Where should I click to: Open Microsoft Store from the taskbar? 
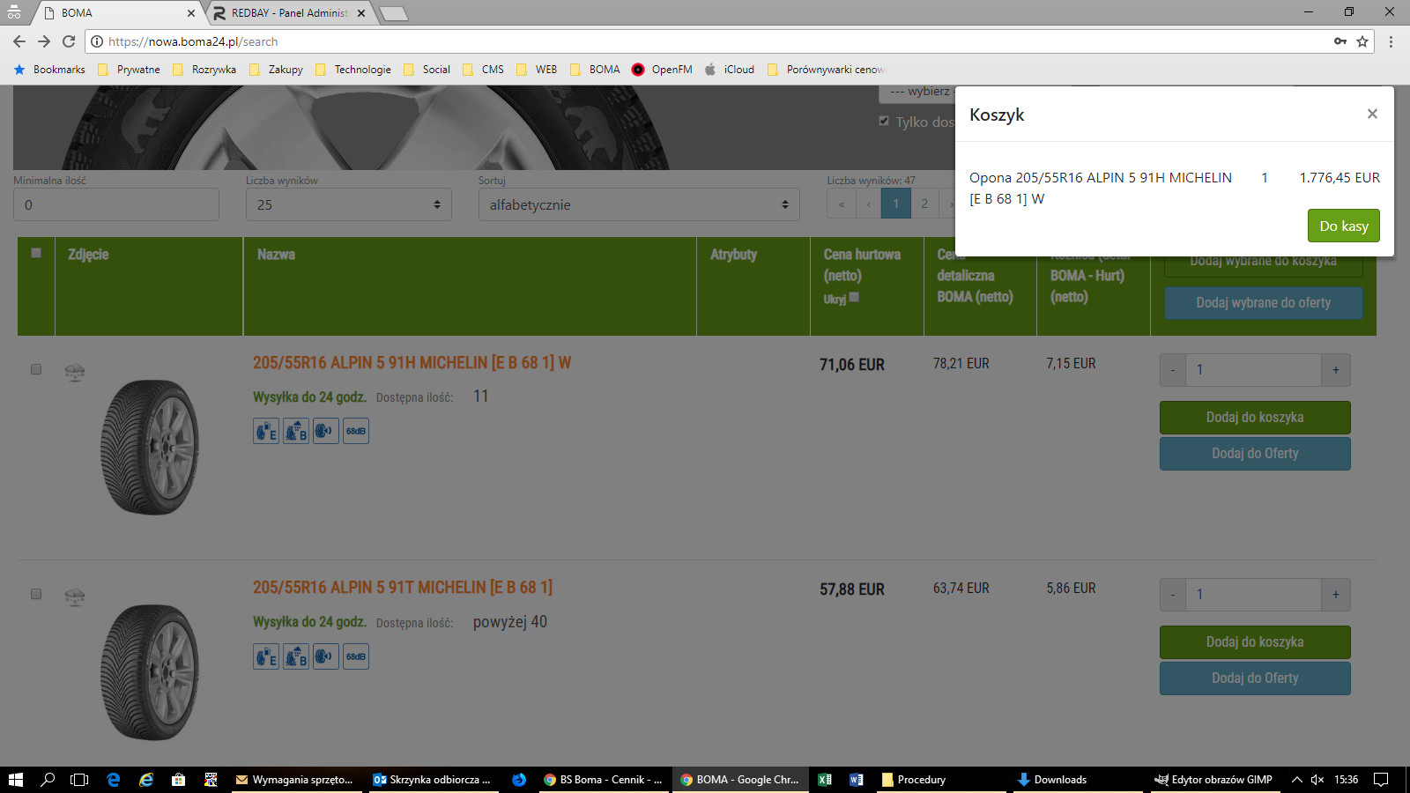(178, 780)
